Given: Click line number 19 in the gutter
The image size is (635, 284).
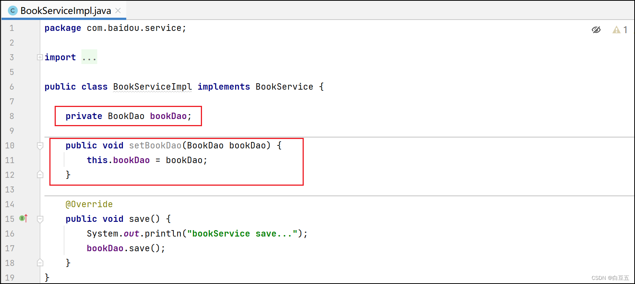Looking at the screenshot, I should [x=10, y=278].
